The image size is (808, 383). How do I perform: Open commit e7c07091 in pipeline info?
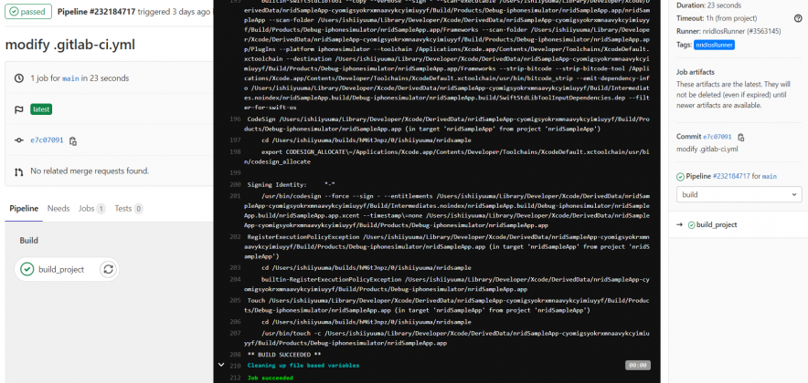[x=47, y=140]
